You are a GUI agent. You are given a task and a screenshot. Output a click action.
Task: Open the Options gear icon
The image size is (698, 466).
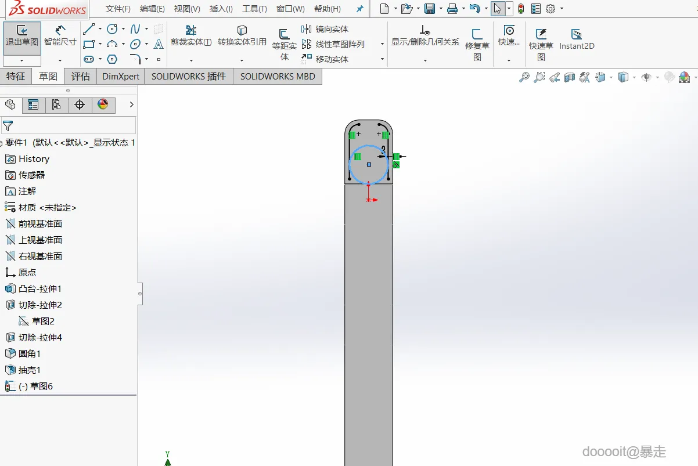click(551, 9)
